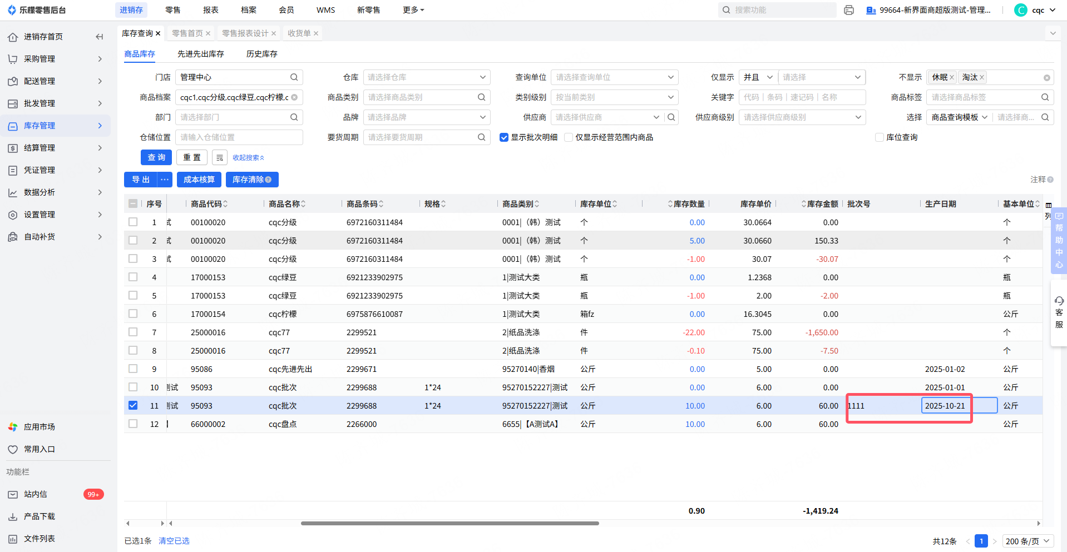
Task: Click the search icon in 门店 field
Action: click(x=294, y=77)
